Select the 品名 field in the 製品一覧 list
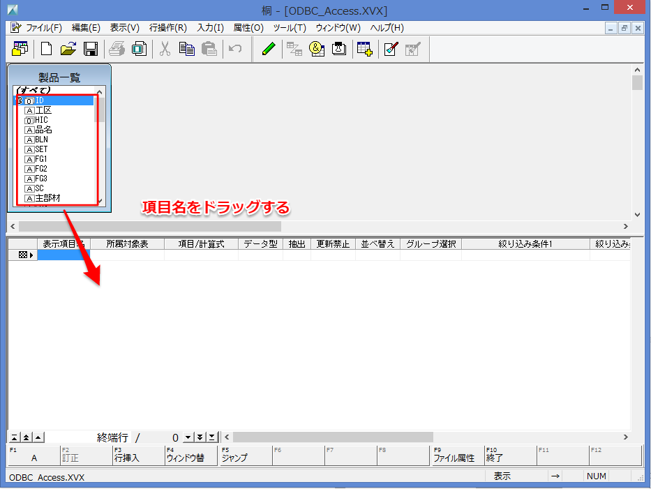This screenshot has width=651, height=489. [44, 130]
